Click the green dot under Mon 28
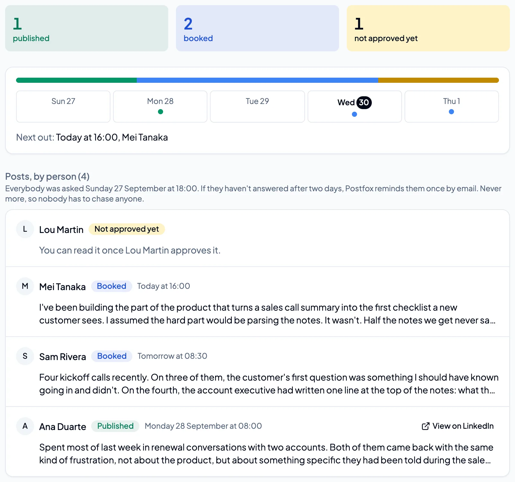The width and height of the screenshot is (515, 482). tap(161, 112)
